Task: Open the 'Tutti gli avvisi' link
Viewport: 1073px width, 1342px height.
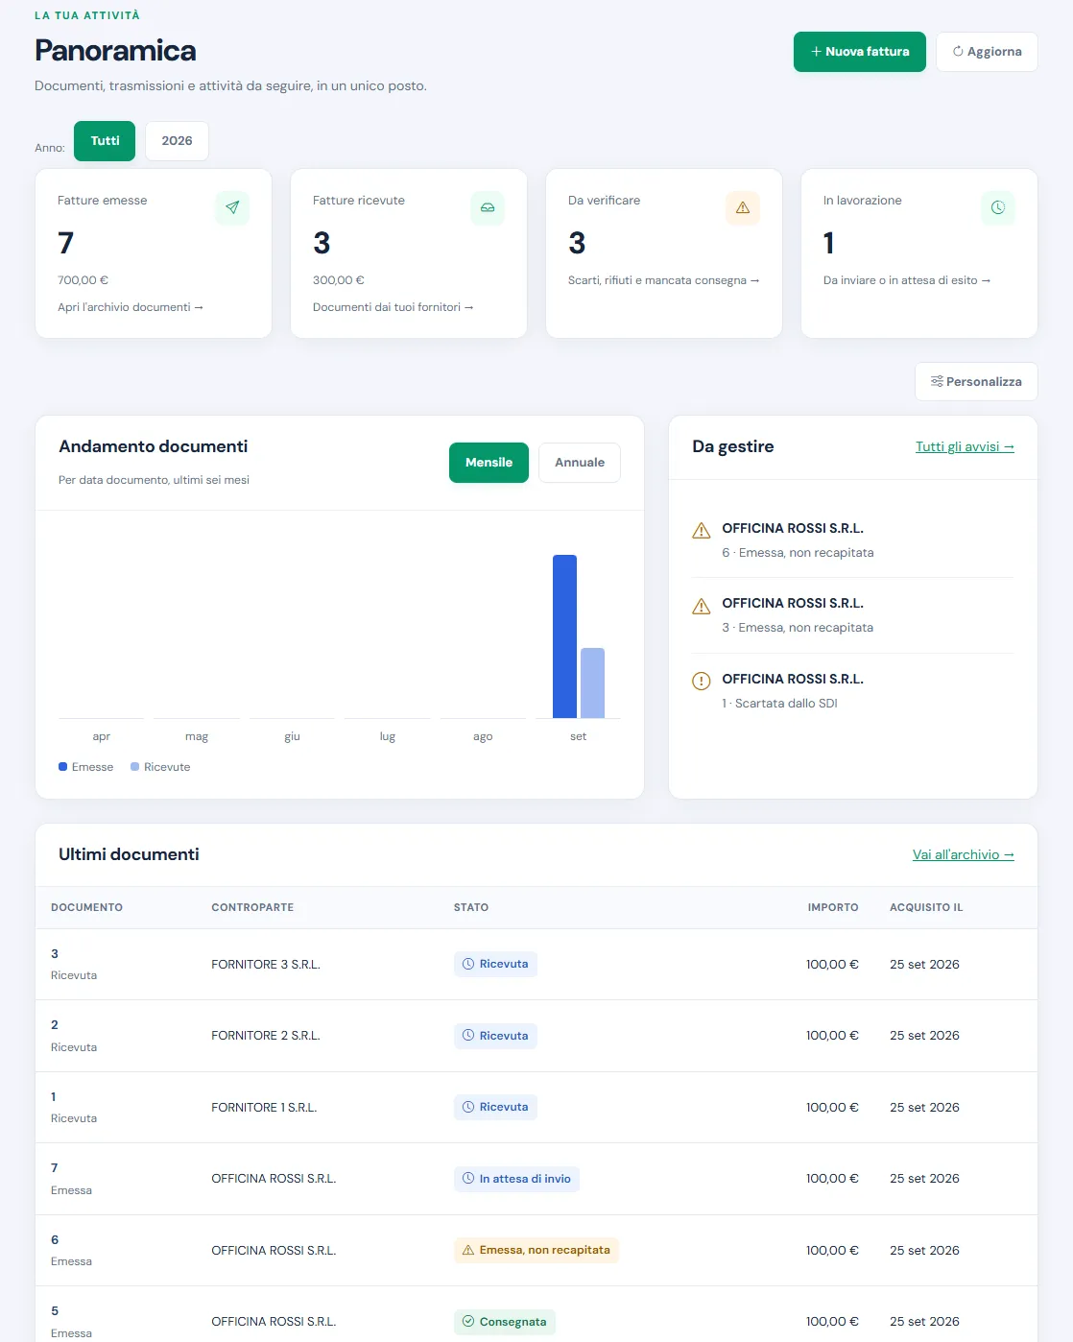Action: pos(965,446)
